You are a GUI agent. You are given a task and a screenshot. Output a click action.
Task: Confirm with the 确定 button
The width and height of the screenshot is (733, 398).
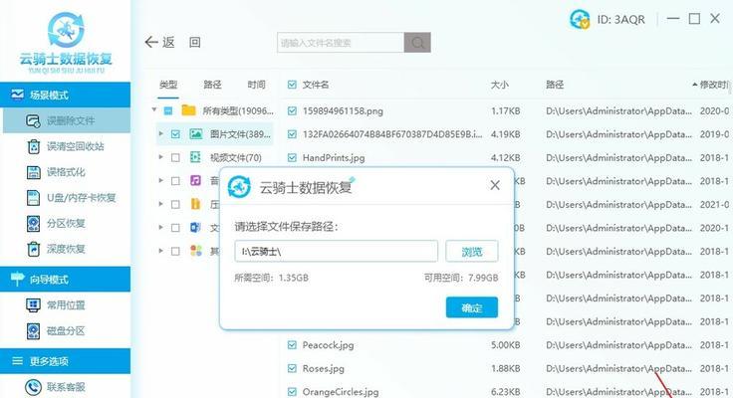pyautogui.click(x=472, y=307)
